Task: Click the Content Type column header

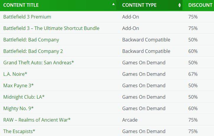Action: [x=149, y=5]
